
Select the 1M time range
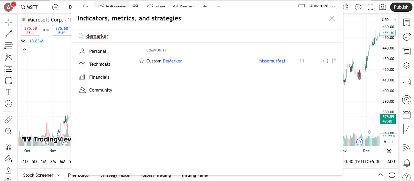43,162
